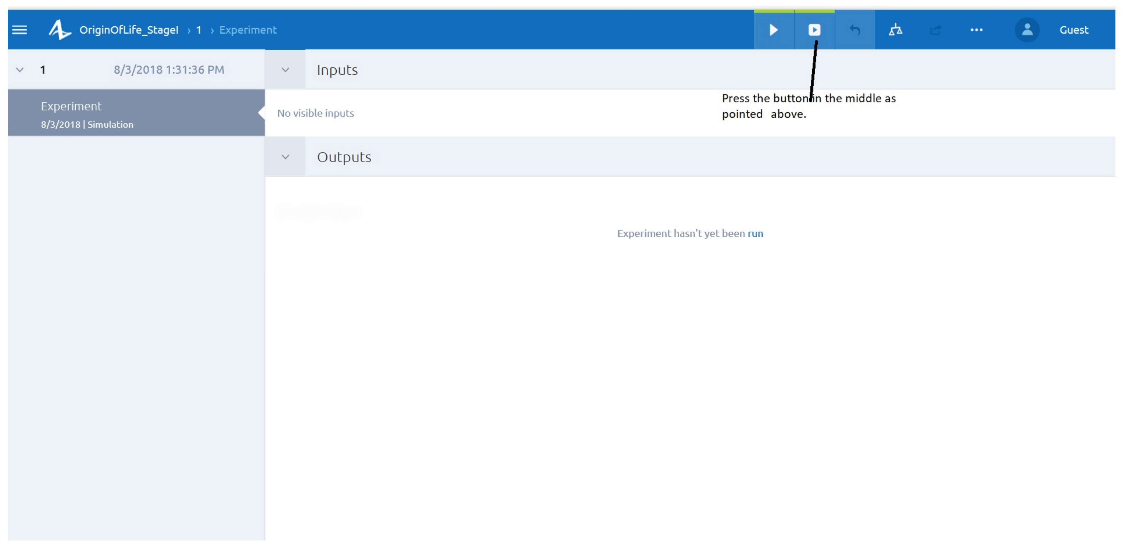
Task: Collapse the Outputs section
Action: click(285, 156)
